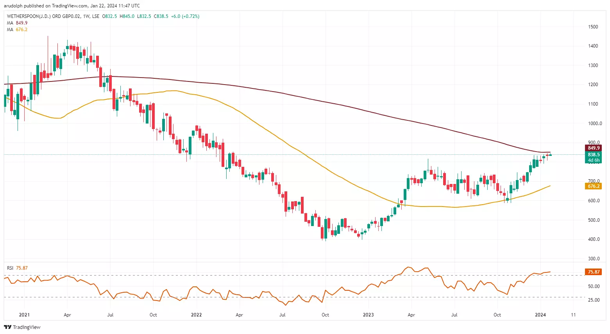The width and height of the screenshot is (610, 334).
Task: Click the C838.5 close value
Action: pyautogui.click(x=161, y=16)
